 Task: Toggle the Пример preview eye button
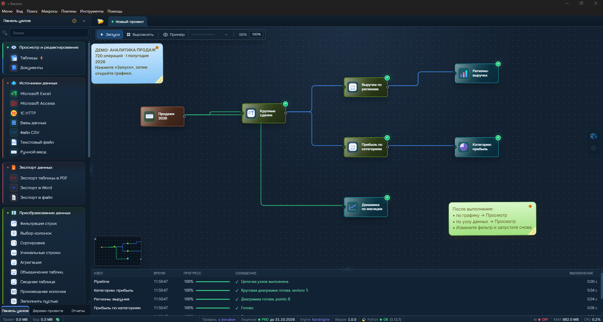[x=174, y=34]
